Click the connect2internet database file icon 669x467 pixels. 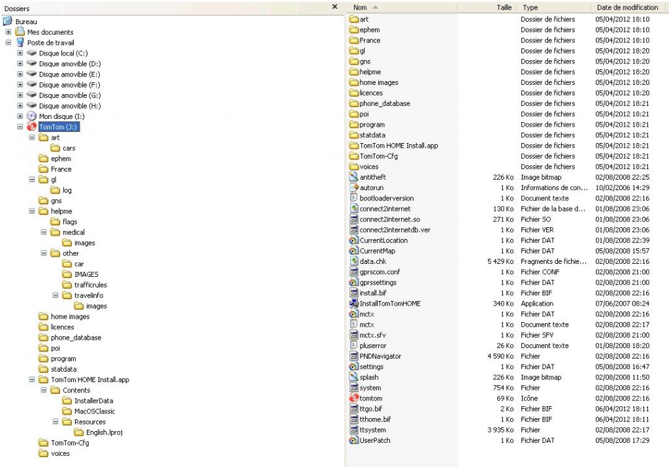point(353,208)
